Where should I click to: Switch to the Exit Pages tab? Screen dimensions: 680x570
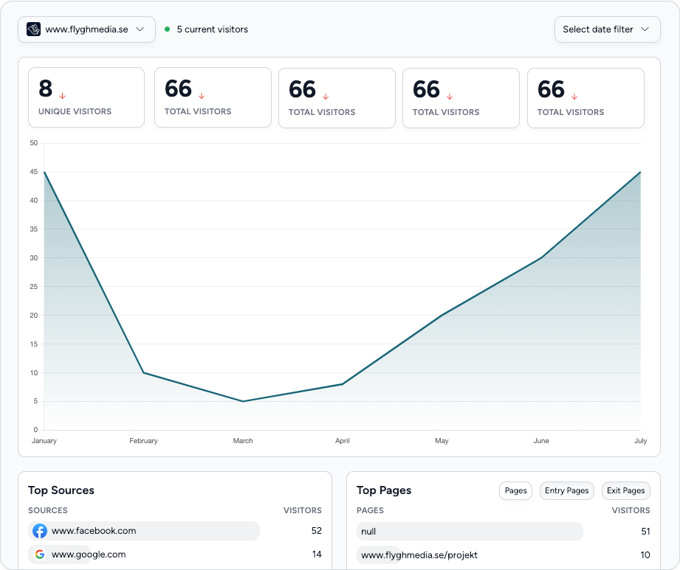point(625,490)
